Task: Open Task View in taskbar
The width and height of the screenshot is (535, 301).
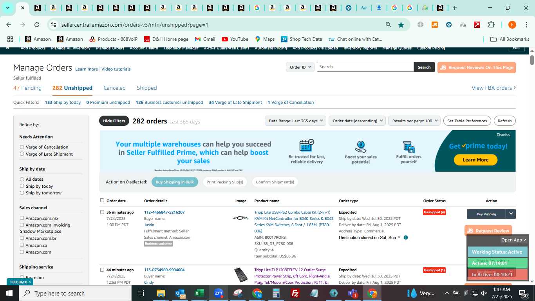Action: point(141,293)
